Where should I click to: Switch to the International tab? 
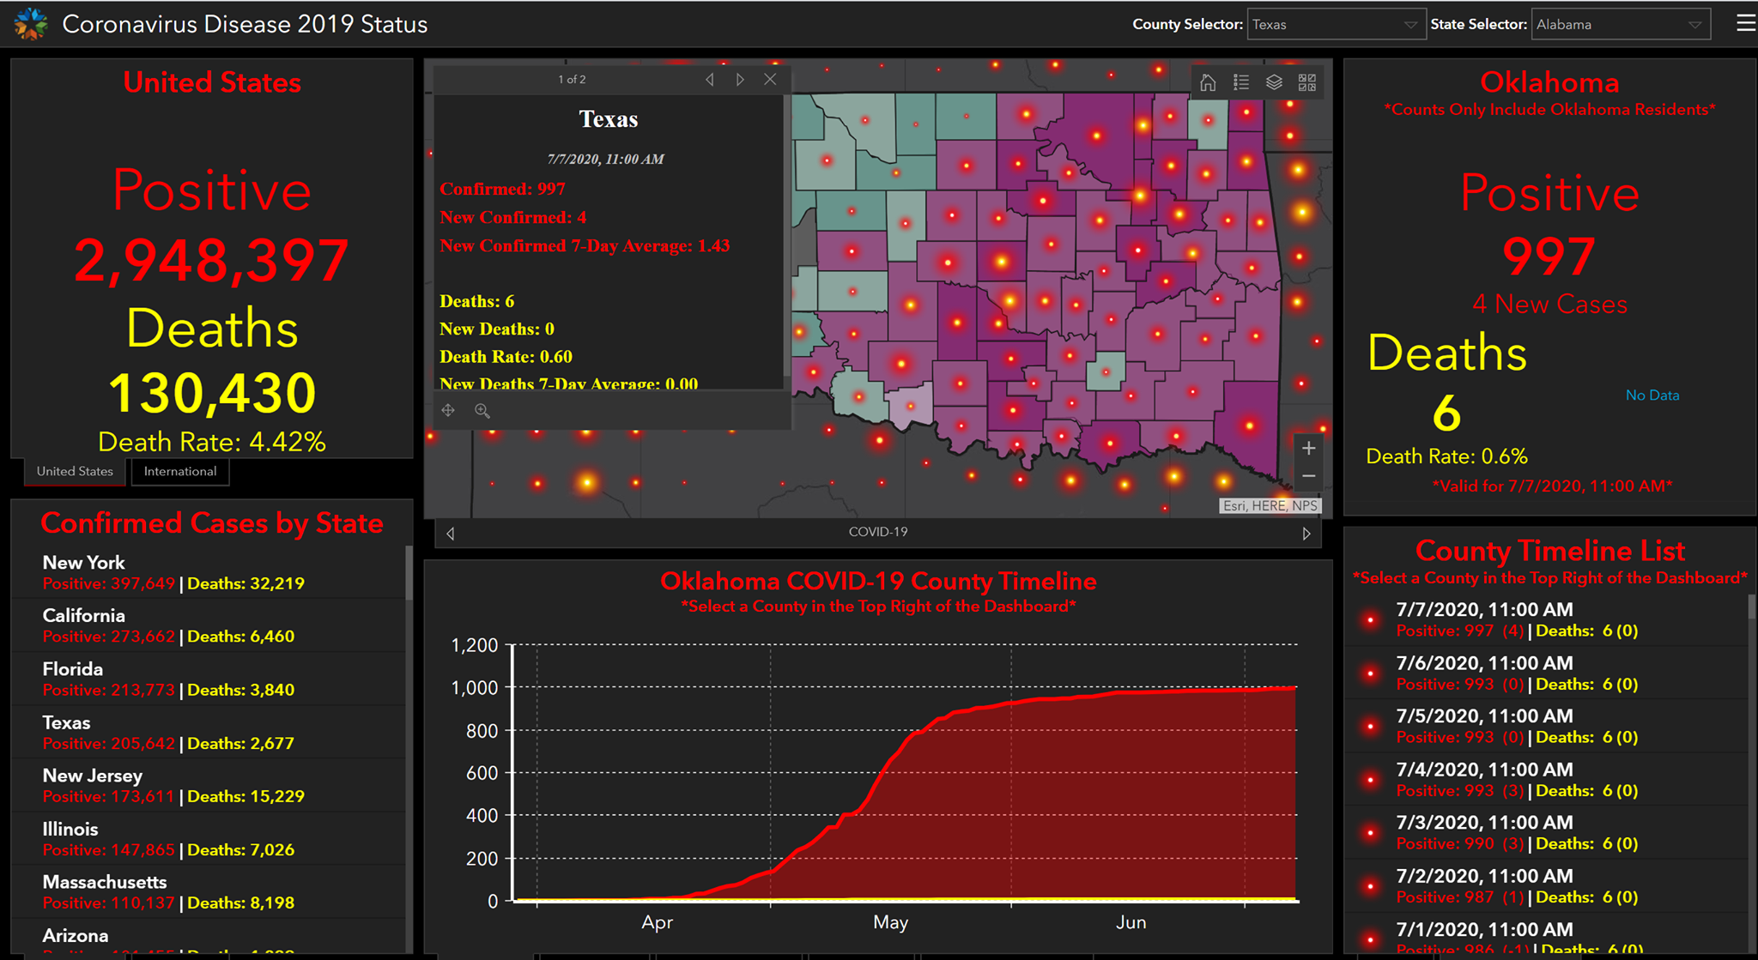click(x=180, y=471)
